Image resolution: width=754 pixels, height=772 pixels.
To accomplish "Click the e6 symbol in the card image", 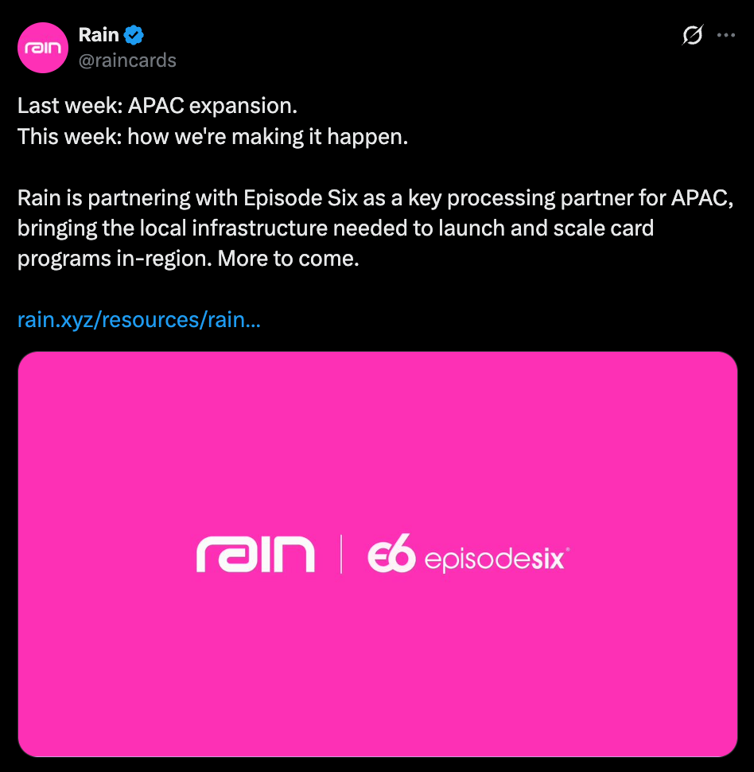I will (x=392, y=553).
